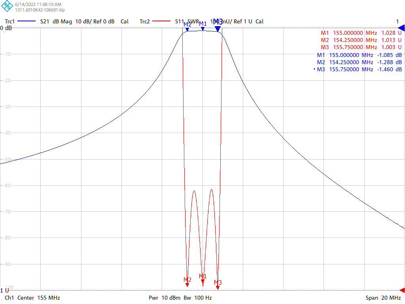Click the Ref 1 U scale label
Image resolution: width=405 pixels, height=304 pixels.
point(243,21)
